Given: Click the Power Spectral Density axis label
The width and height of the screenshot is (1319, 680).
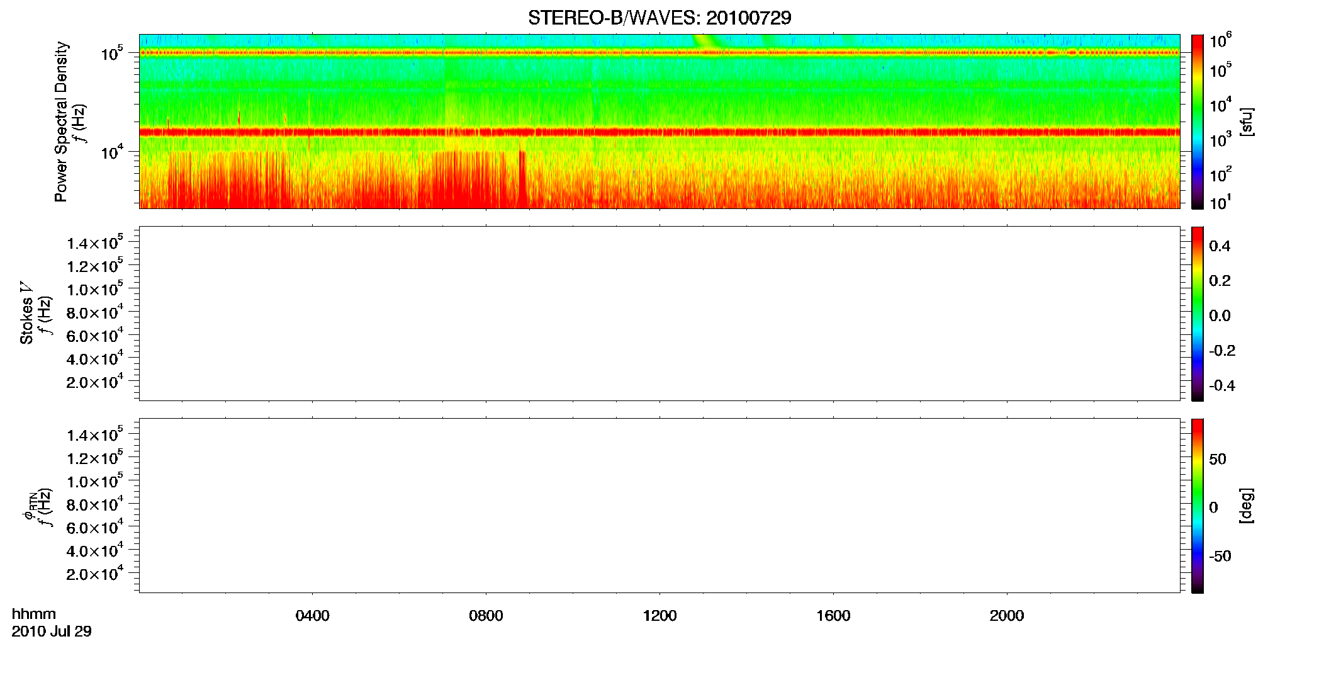Looking at the screenshot, I should click(x=61, y=122).
